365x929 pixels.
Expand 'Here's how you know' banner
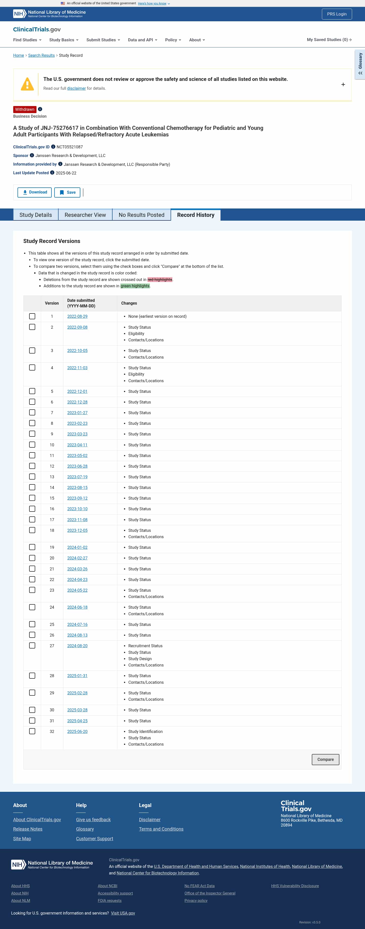point(154,4)
